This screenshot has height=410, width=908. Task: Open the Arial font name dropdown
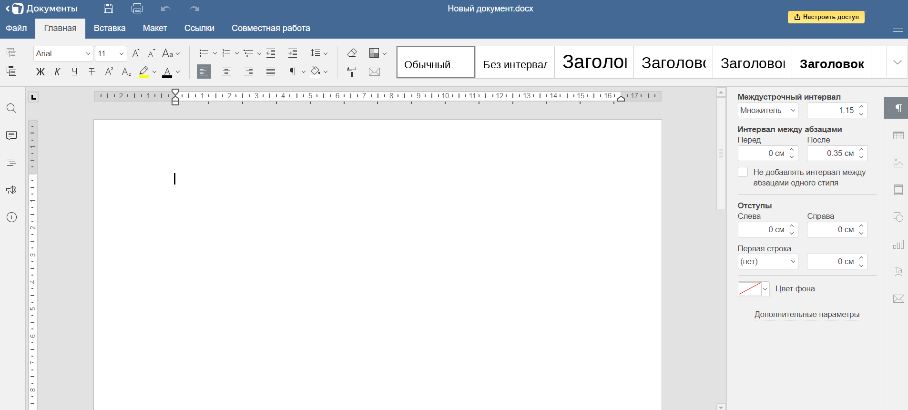[x=88, y=53]
